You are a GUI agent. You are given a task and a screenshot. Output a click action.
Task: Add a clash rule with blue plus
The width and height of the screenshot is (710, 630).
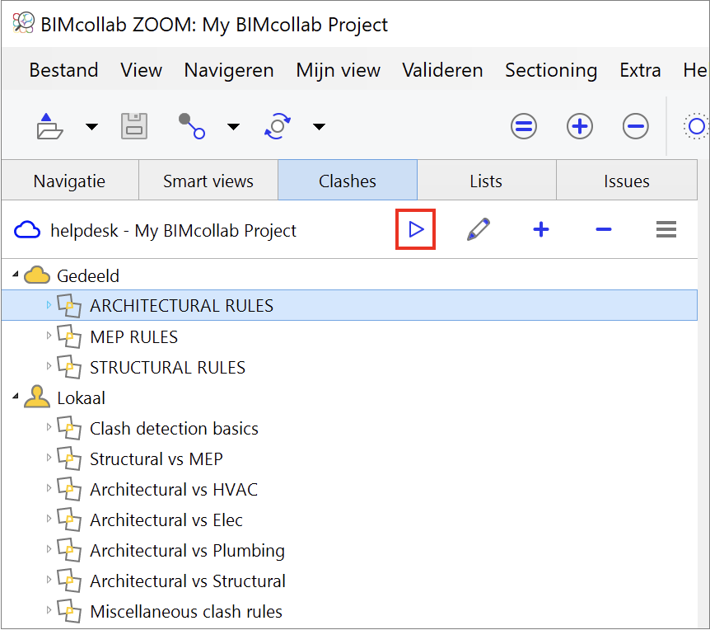[541, 229]
